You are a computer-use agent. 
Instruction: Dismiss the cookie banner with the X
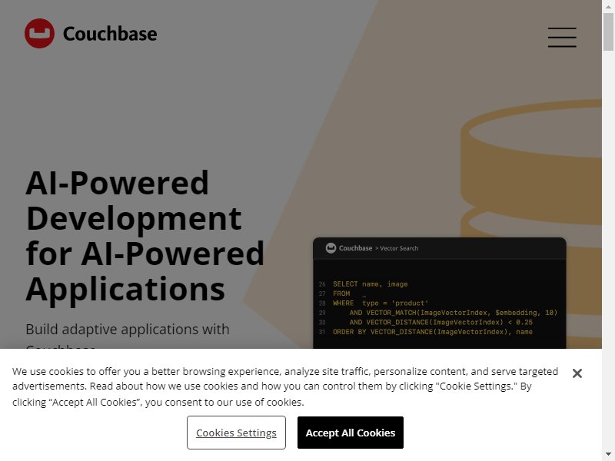(x=577, y=373)
